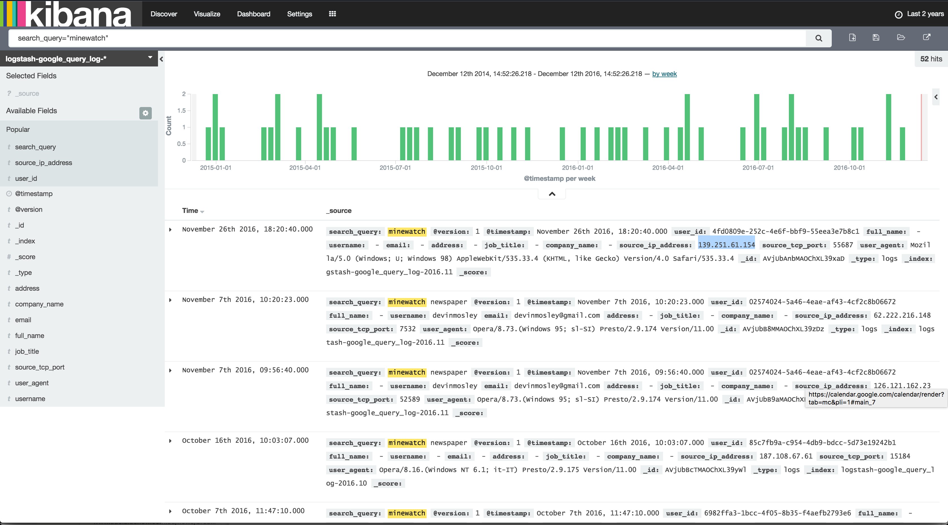Click the New Search icon
This screenshot has height=525, width=948.
point(852,37)
